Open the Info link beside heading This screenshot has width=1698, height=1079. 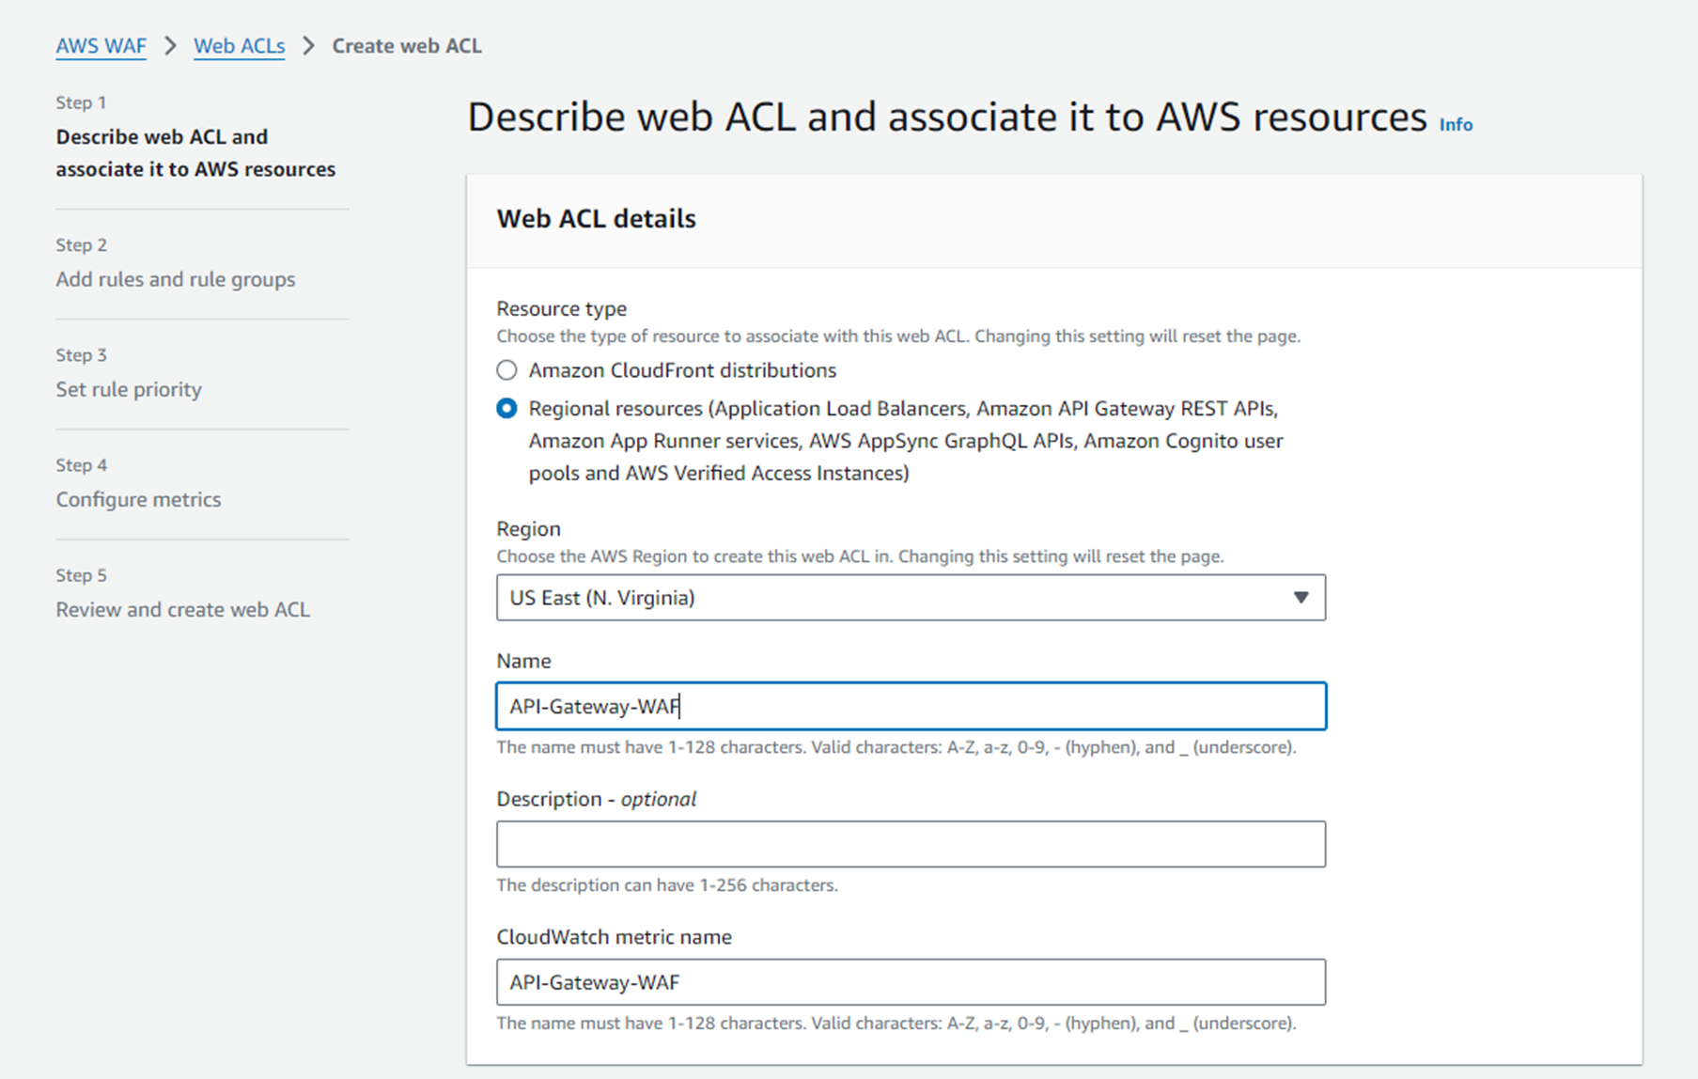1456,124
